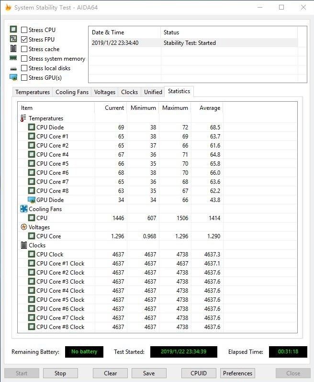This screenshot has width=314, height=382.
Task: Switch to the Unified tab
Action: [153, 92]
